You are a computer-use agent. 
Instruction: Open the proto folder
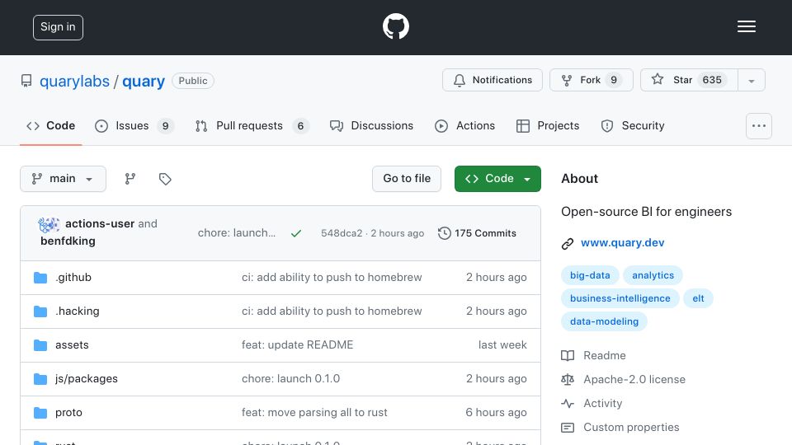point(68,413)
